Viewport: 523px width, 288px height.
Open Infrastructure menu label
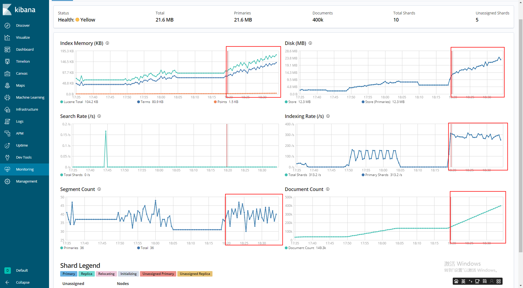(27, 110)
